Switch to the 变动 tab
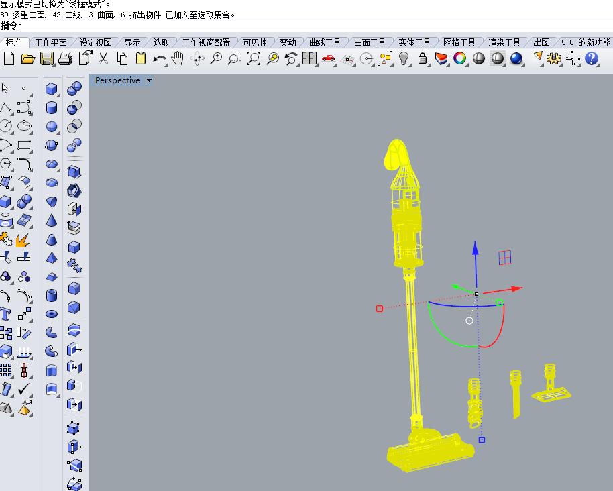 288,42
